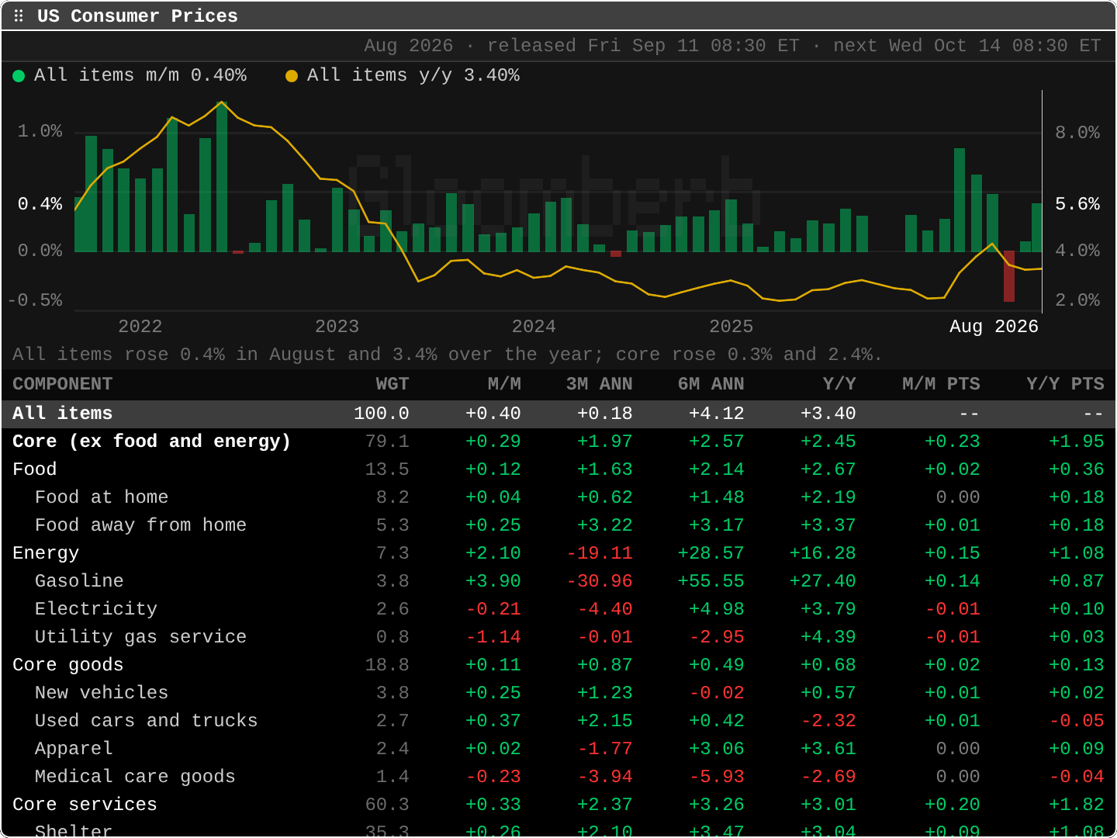Select the Utility gas service row

click(558, 637)
